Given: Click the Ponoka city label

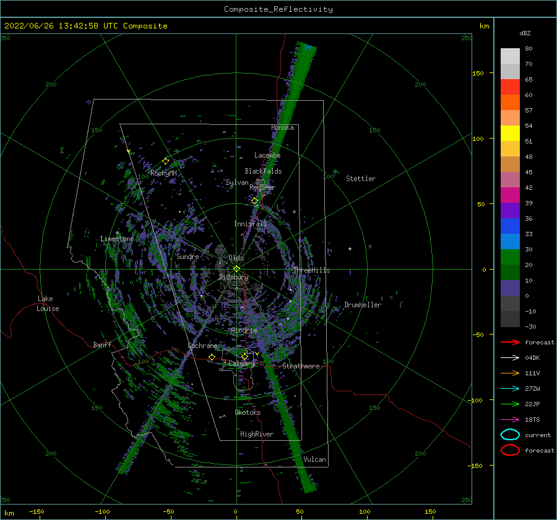Looking at the screenshot, I should pyautogui.click(x=282, y=127).
